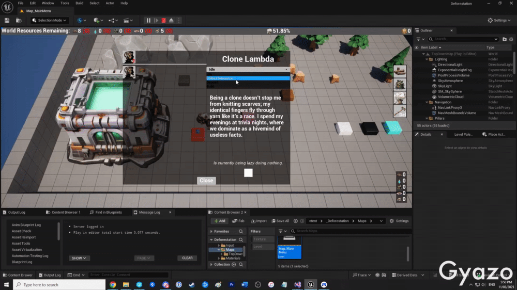Open the Build menu
The height and width of the screenshot is (290, 517).
coord(79,3)
